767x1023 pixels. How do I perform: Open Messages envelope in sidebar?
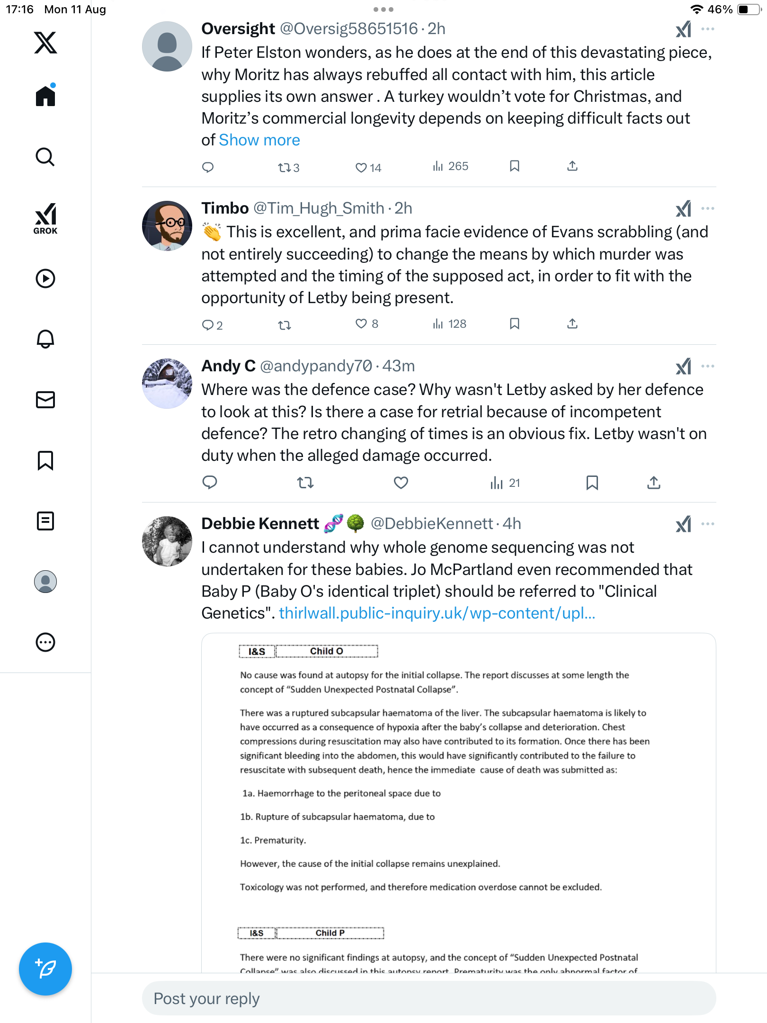(x=45, y=400)
